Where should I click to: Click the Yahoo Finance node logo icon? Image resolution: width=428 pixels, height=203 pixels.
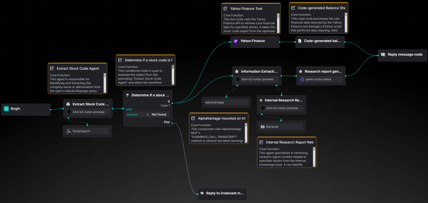coord(235,41)
